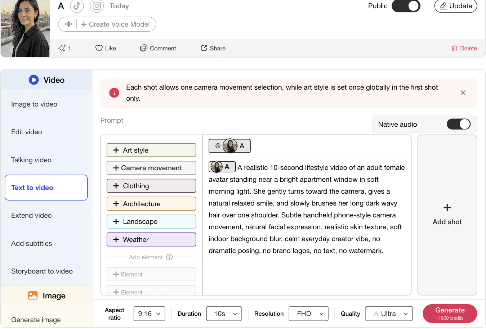Open the Video section header
Image resolution: width=486 pixels, height=329 pixels.
(46, 80)
